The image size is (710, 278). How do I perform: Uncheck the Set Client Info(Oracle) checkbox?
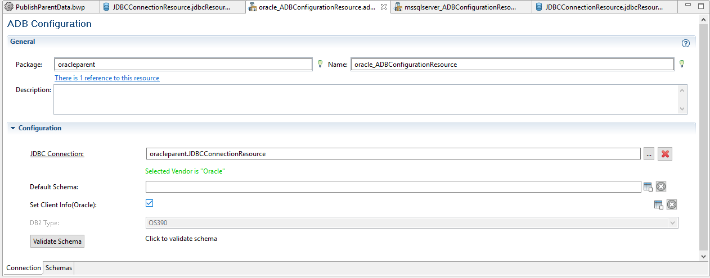pyautogui.click(x=150, y=203)
